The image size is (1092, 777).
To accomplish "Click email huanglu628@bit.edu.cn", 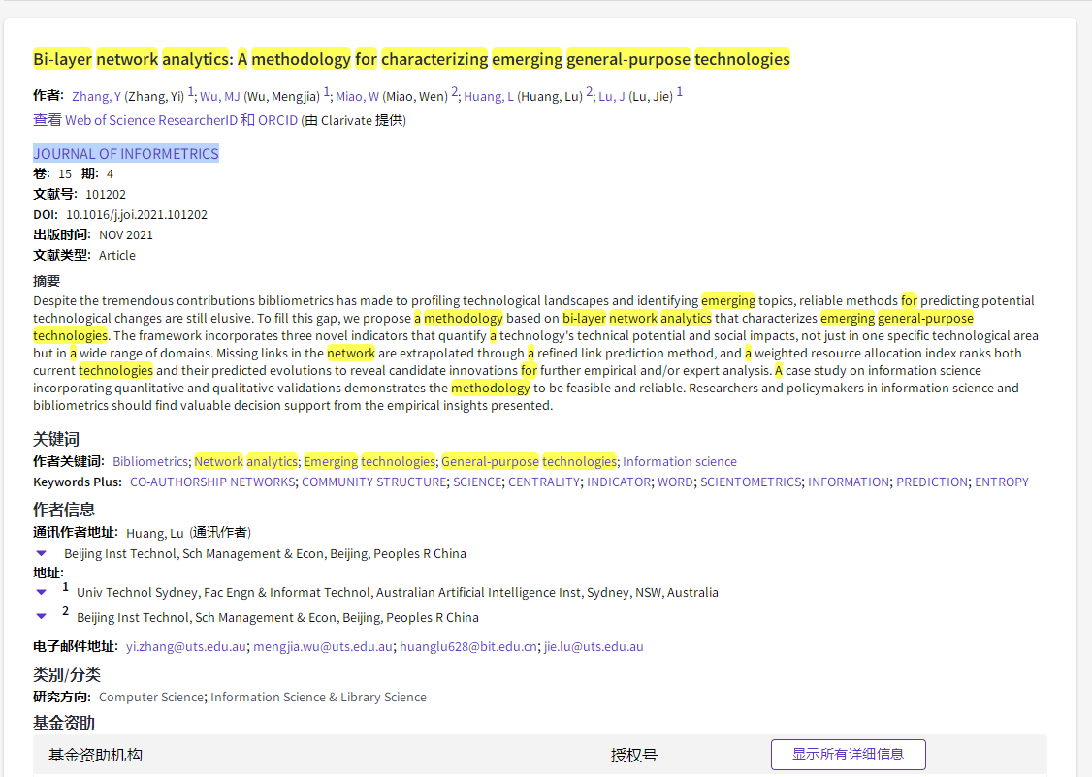I will [468, 646].
